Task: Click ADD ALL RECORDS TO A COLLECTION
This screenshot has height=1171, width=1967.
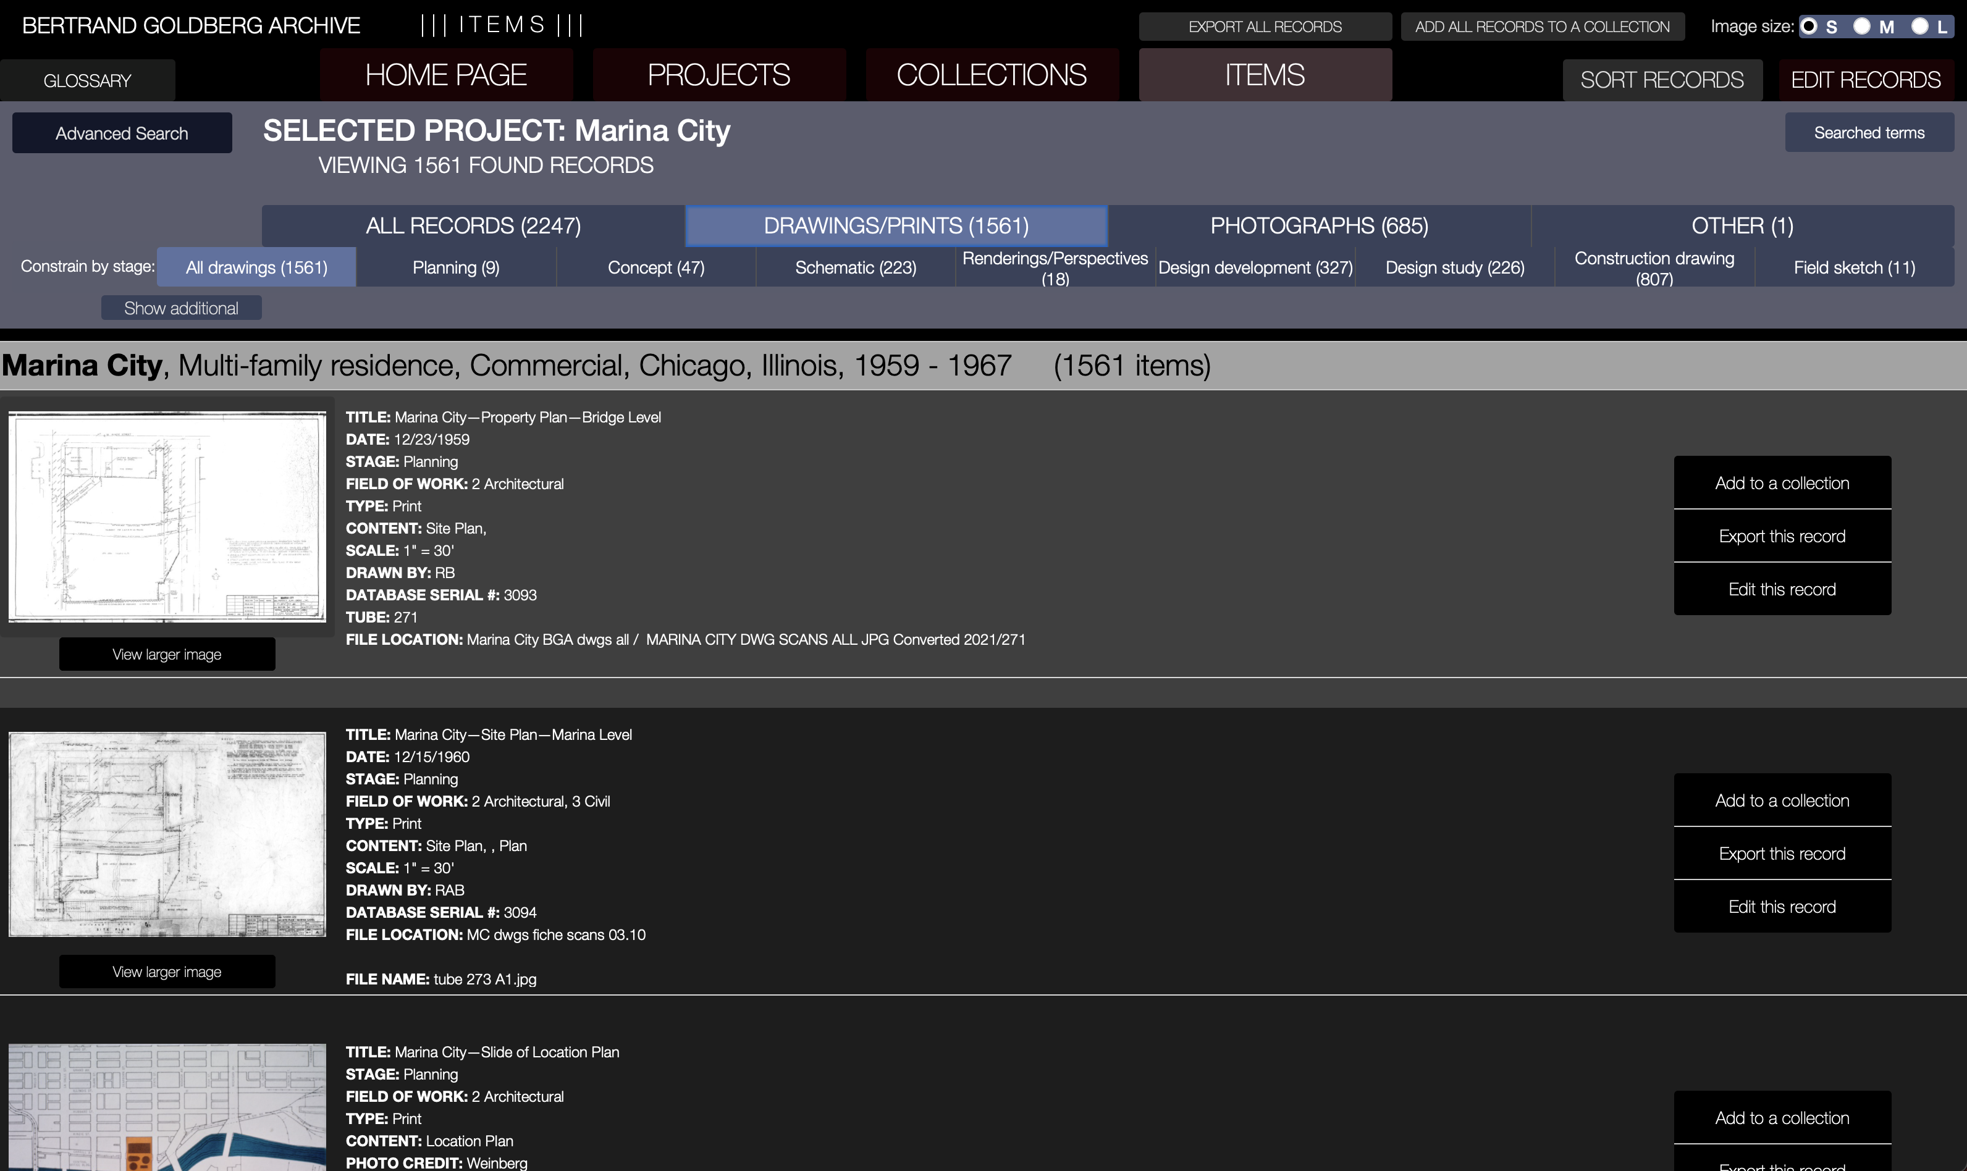Action: click(x=1543, y=27)
